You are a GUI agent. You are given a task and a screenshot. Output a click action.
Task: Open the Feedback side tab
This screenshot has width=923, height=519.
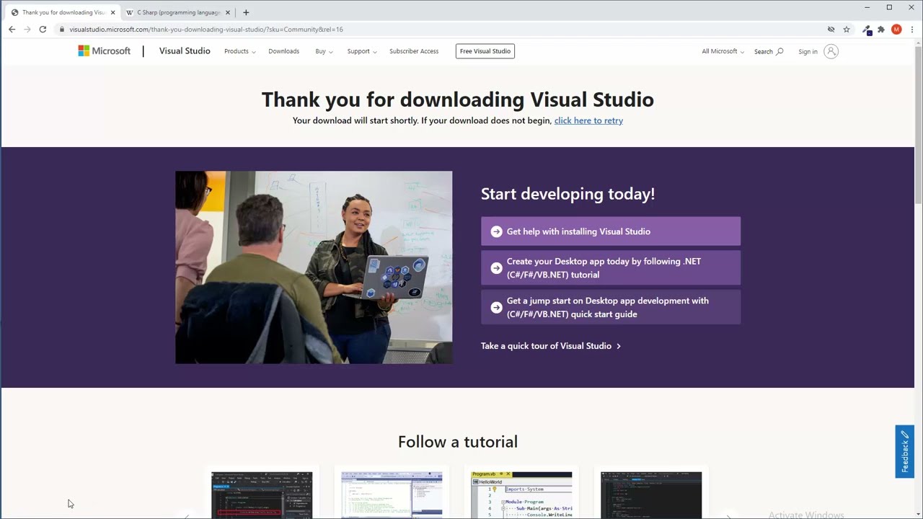904,451
